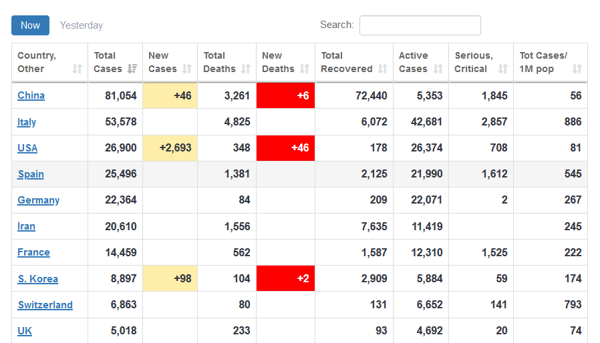
Task: Open the Italy country link
Action: pos(27,122)
